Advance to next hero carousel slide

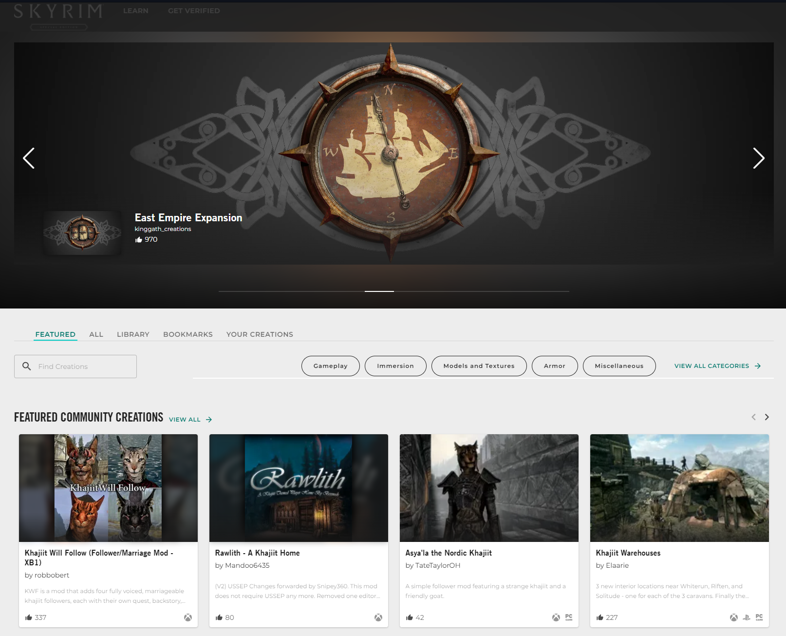click(758, 158)
